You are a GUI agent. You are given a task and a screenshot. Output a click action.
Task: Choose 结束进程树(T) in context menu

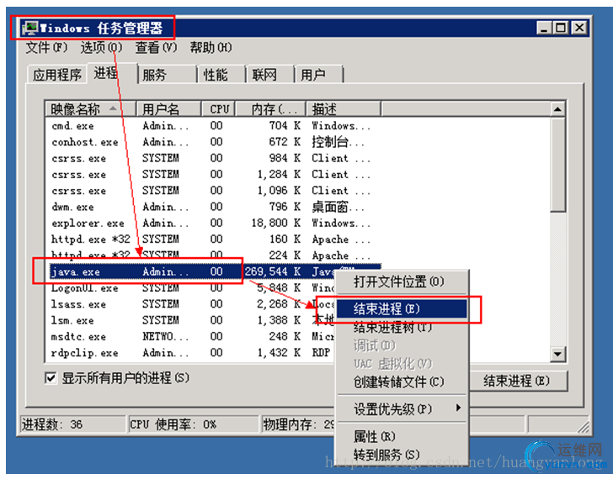[x=402, y=327]
